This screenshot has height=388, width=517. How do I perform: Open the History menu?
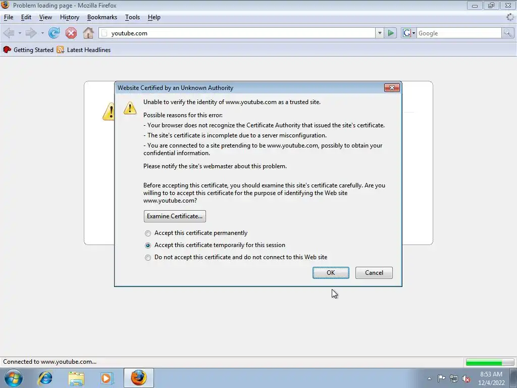pos(70,17)
